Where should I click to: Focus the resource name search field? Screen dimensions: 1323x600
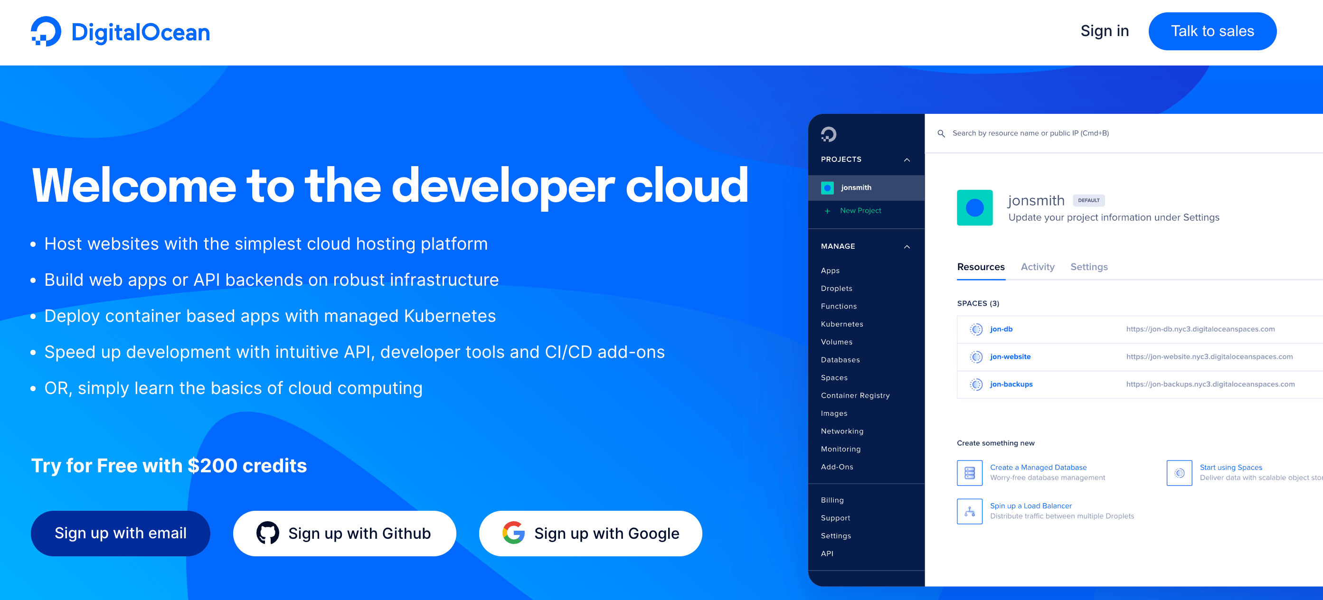[1030, 133]
